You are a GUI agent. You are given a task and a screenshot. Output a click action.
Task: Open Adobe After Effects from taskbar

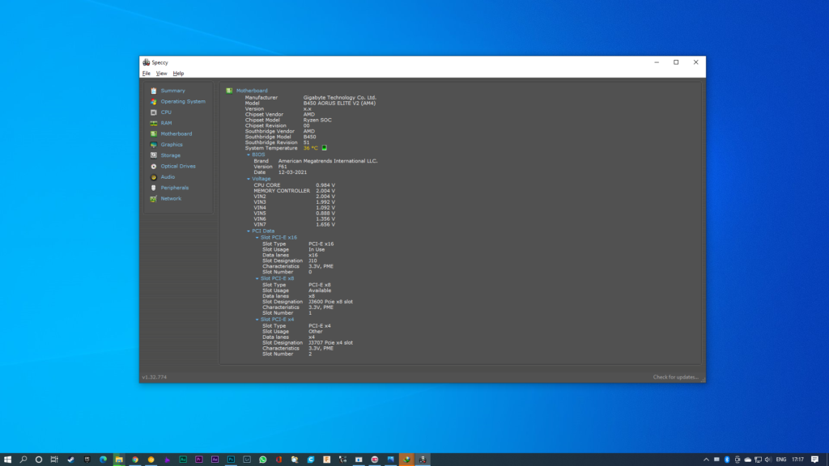(x=215, y=460)
